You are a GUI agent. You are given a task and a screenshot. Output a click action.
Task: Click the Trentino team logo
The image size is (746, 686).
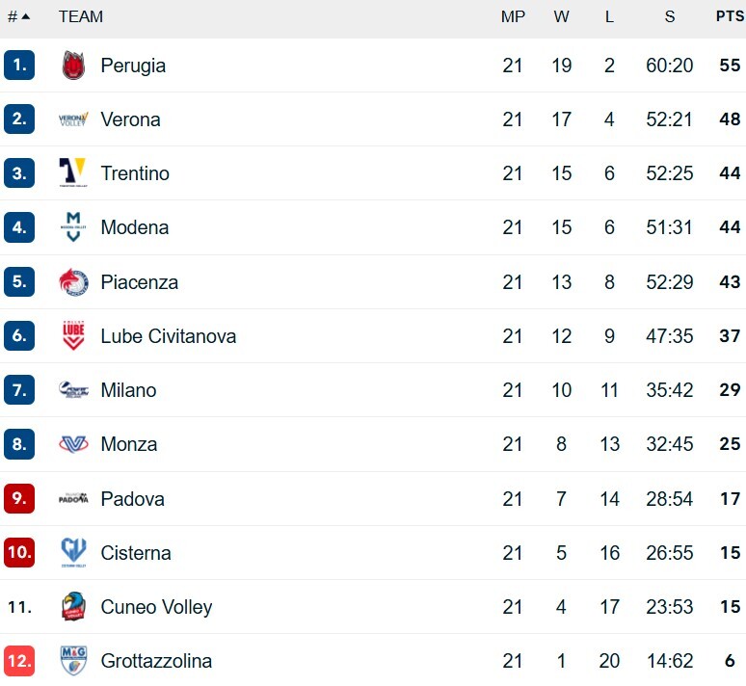click(73, 173)
